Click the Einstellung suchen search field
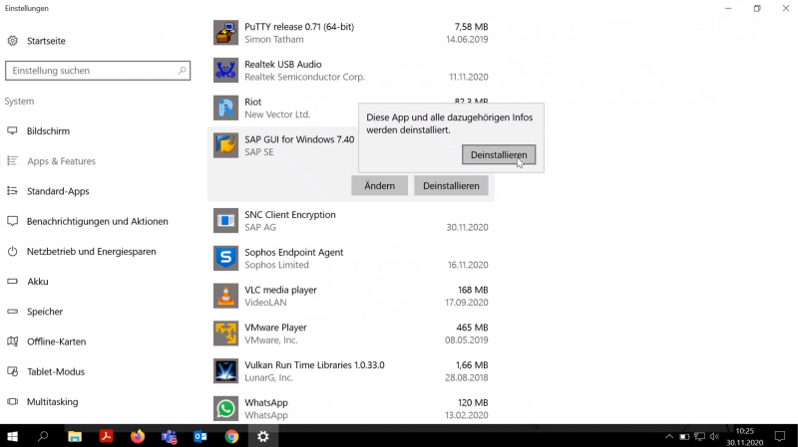 [98, 71]
